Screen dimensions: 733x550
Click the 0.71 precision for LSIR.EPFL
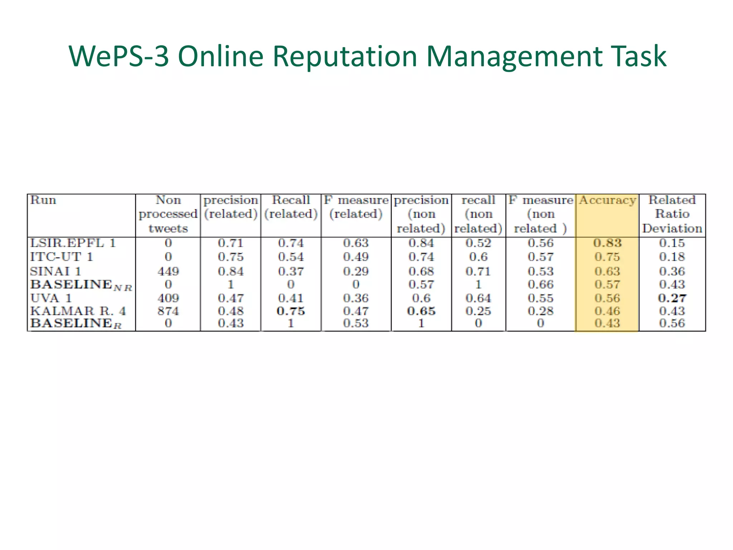(x=230, y=243)
